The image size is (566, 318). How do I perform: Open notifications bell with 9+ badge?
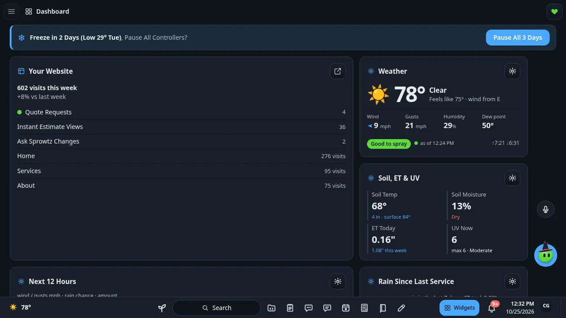[x=492, y=307]
